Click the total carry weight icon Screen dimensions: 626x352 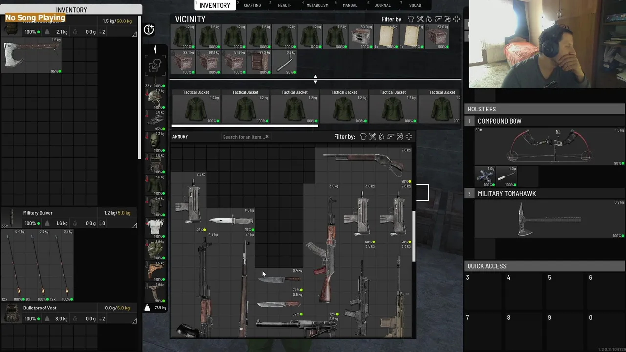[x=147, y=308]
